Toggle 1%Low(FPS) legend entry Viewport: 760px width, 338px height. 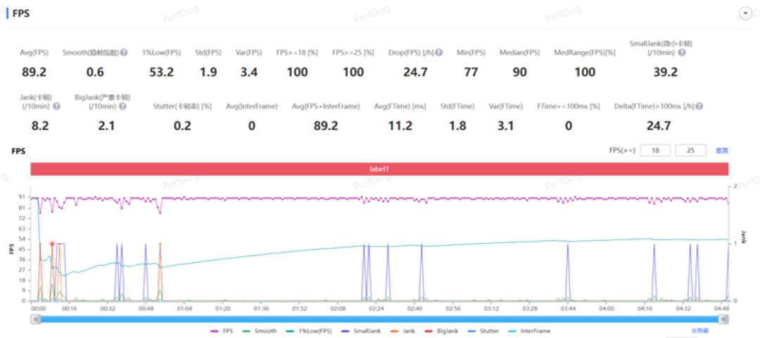(310, 331)
